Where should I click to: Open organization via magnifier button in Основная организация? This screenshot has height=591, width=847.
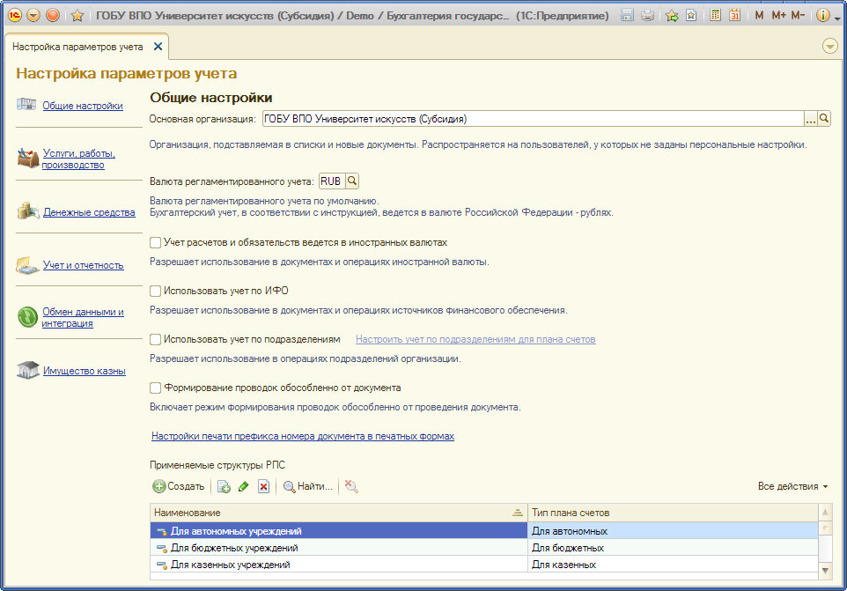[x=824, y=119]
